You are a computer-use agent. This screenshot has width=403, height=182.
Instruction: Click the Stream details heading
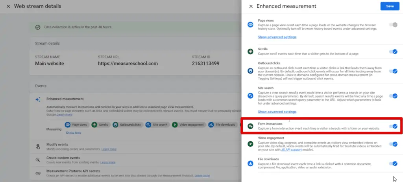[x=47, y=43]
